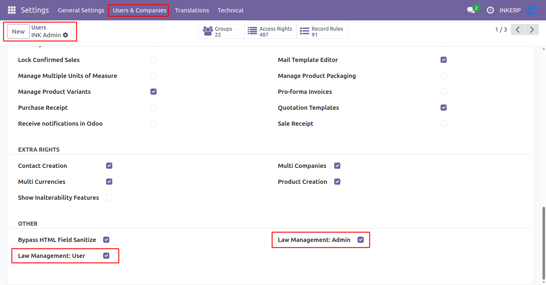This screenshot has width=546, height=285.
Task: Go to the previous user record arrow
Action: pos(518,30)
